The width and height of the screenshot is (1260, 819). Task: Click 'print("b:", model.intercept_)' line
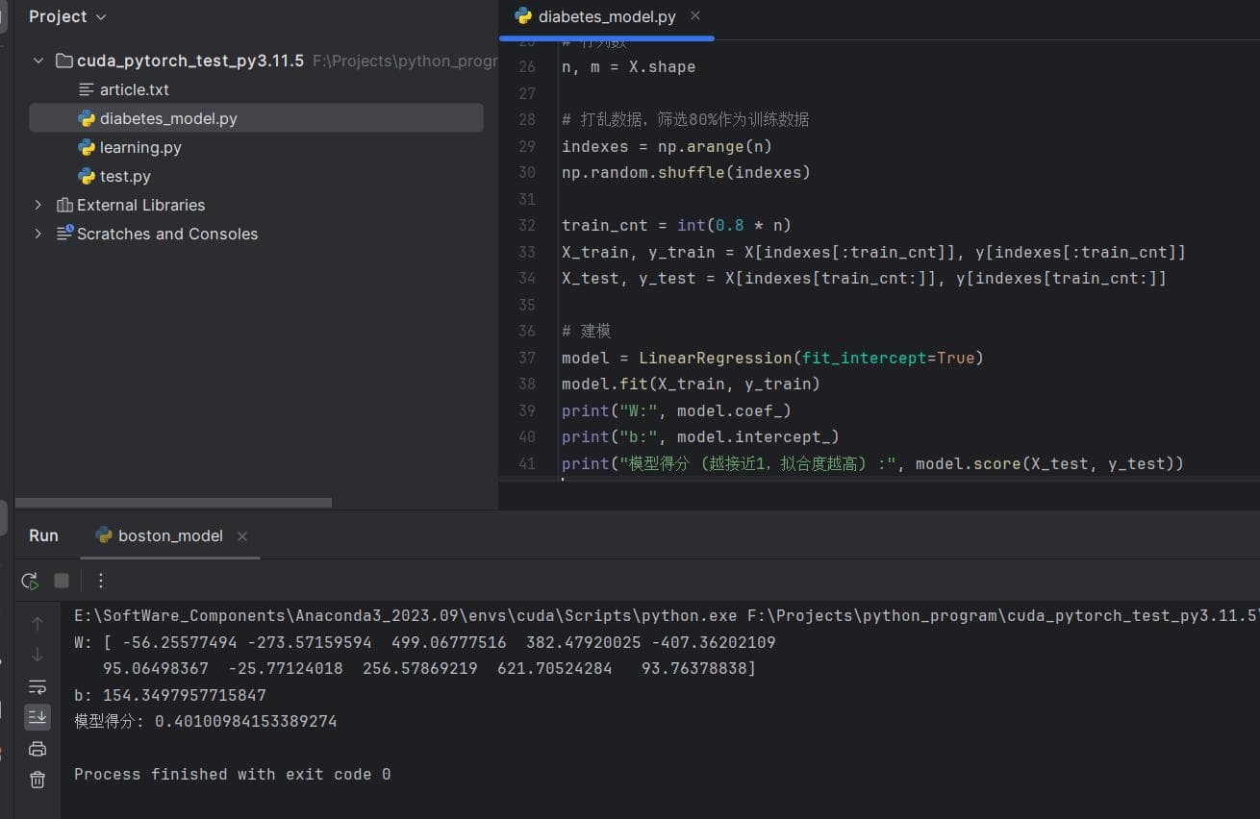point(700,436)
